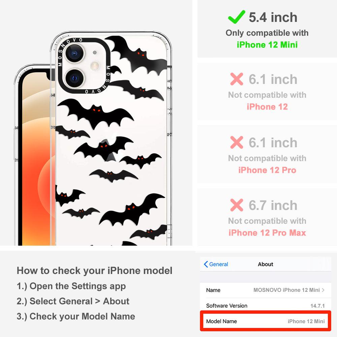This screenshot has height=337, width=337.
Task: Tap the blue back chevron next to General
Action: (x=206, y=264)
